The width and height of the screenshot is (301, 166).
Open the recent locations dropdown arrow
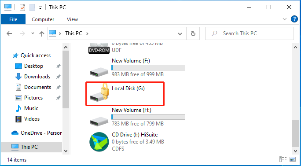[33, 33]
